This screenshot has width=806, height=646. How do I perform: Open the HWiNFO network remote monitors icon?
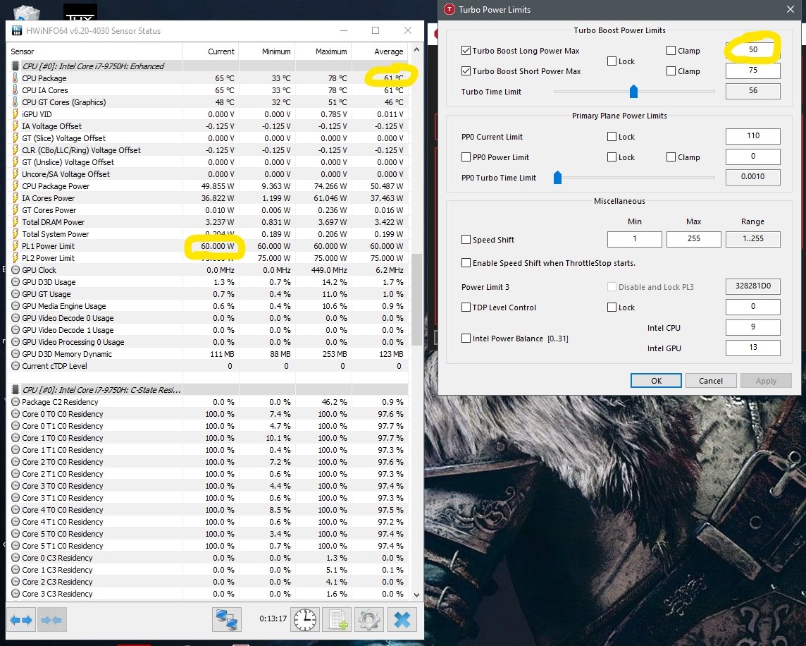click(x=227, y=619)
